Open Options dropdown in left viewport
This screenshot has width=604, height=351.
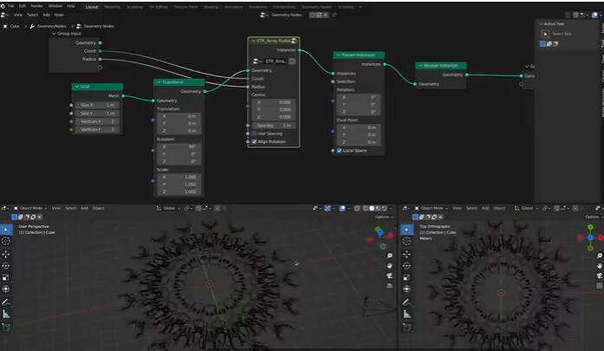click(384, 218)
